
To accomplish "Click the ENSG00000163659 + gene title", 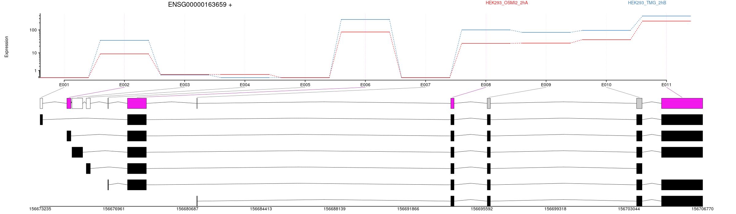I will coord(200,5).
